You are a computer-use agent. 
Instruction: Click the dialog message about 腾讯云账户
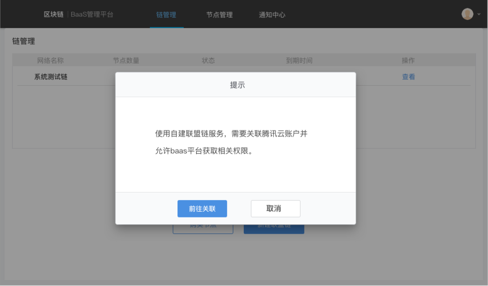click(x=231, y=142)
